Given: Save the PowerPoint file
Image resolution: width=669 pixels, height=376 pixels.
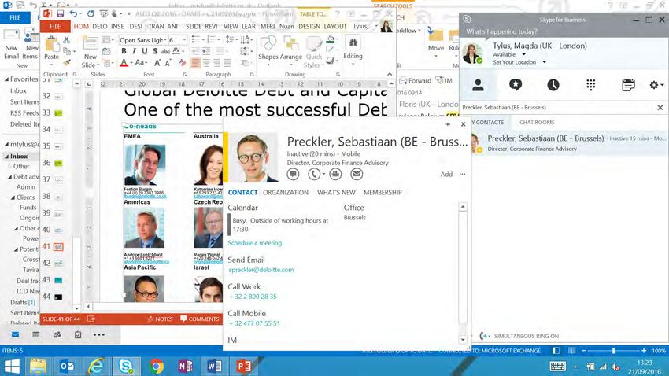Looking at the screenshot, I should tap(60, 14).
